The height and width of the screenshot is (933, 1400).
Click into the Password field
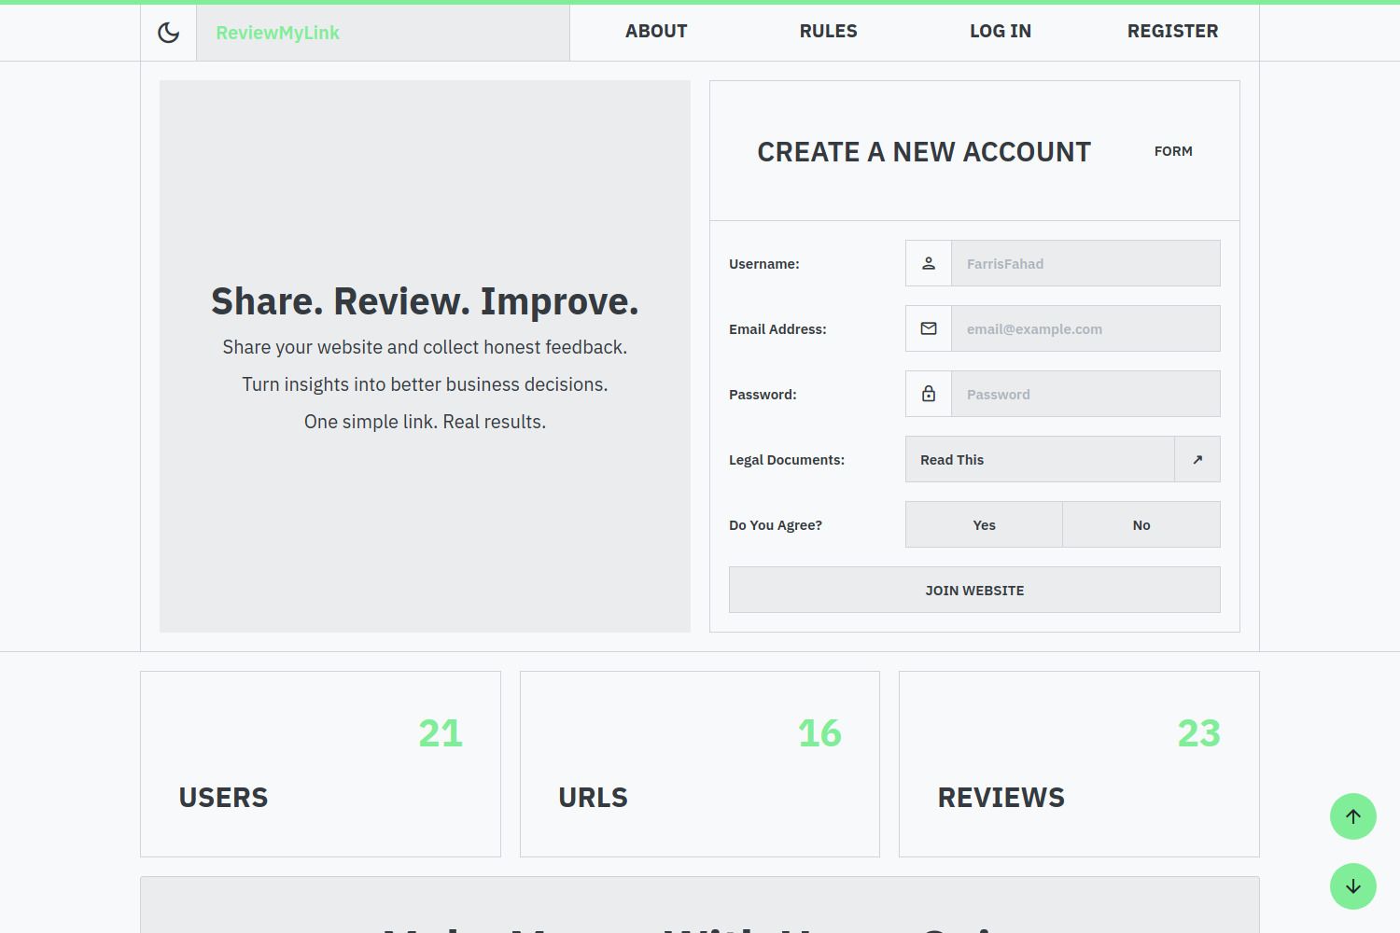click(1085, 394)
